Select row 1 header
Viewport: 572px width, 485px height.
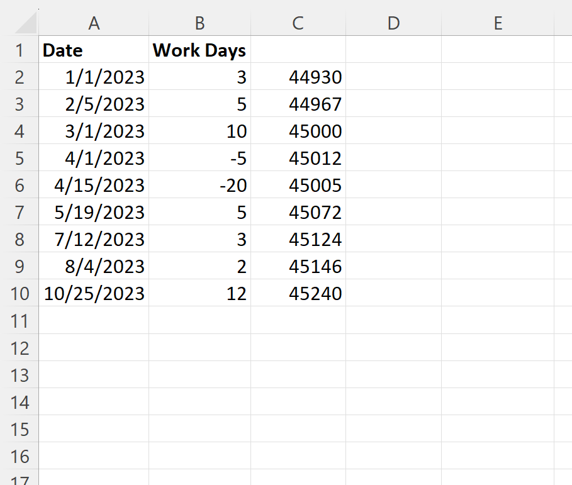(x=19, y=50)
